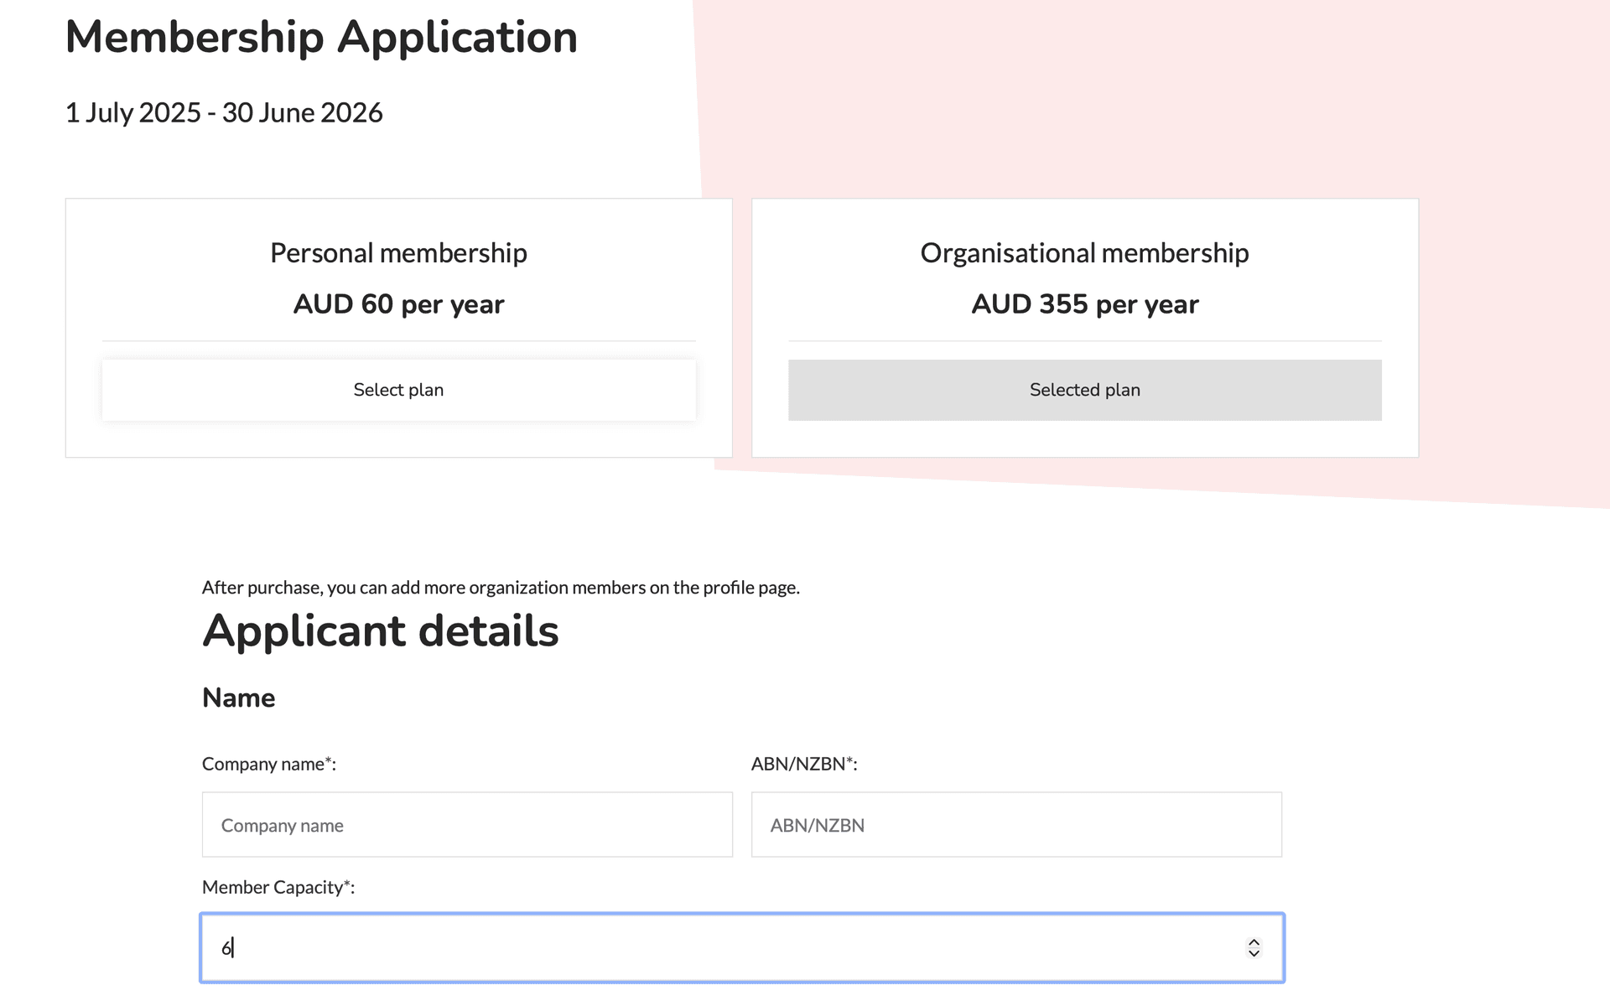Increment Member Capacity using the up arrow
Screen dimensions: 1610x1001
tap(1254, 941)
